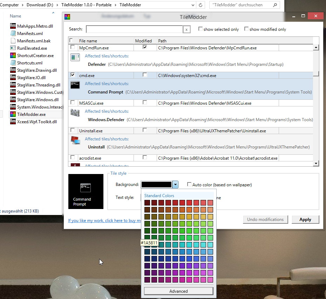Click the buy-me donation link
The width and height of the screenshot is (326, 299).
click(x=104, y=221)
